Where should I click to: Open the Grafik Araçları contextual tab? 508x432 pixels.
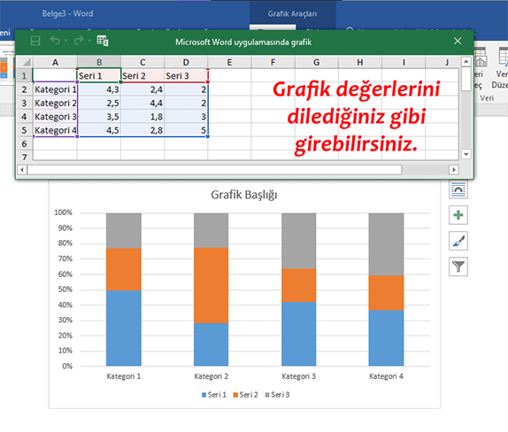coord(292,13)
